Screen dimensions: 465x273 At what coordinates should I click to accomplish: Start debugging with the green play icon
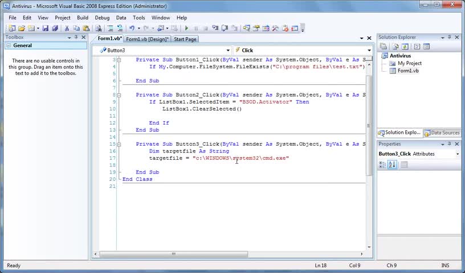186,28
